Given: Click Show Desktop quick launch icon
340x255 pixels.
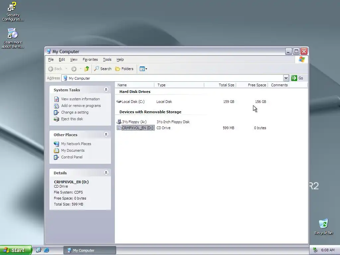Looking at the screenshot, I should click(x=39, y=250).
